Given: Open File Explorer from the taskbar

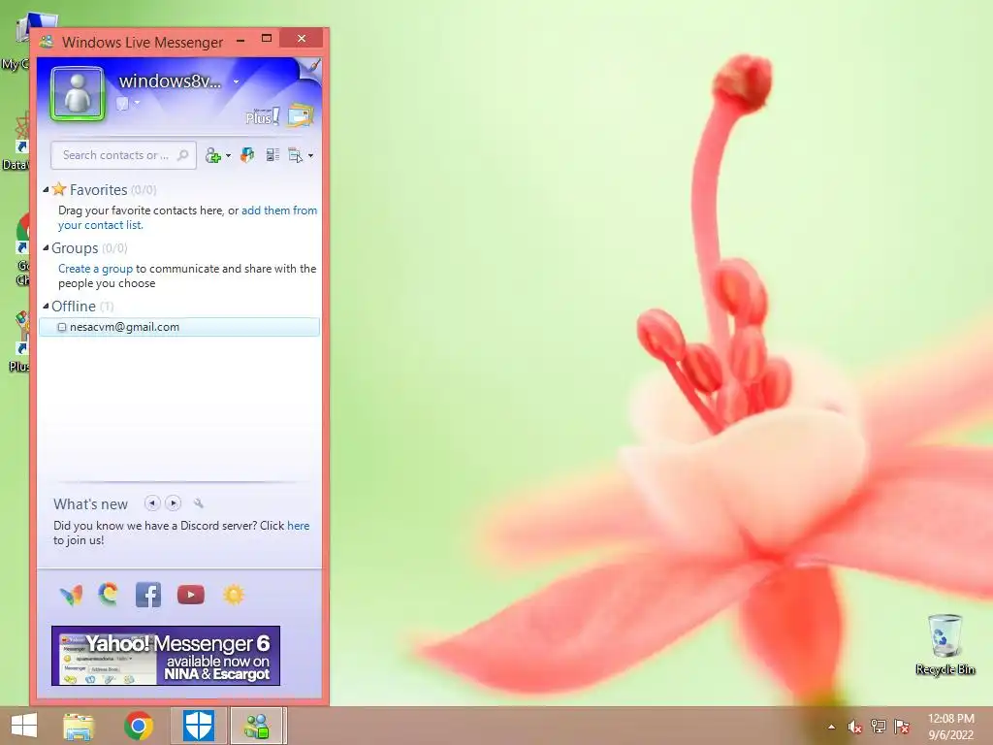Looking at the screenshot, I should 80,727.
